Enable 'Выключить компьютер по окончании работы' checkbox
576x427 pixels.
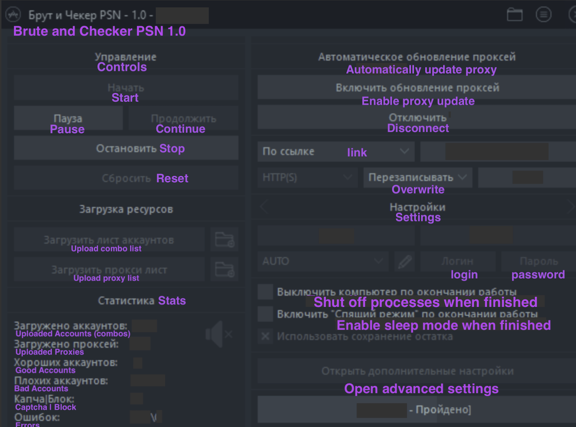click(265, 292)
